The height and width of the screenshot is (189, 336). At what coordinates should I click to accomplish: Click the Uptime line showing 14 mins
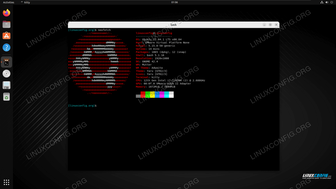pos(148,49)
